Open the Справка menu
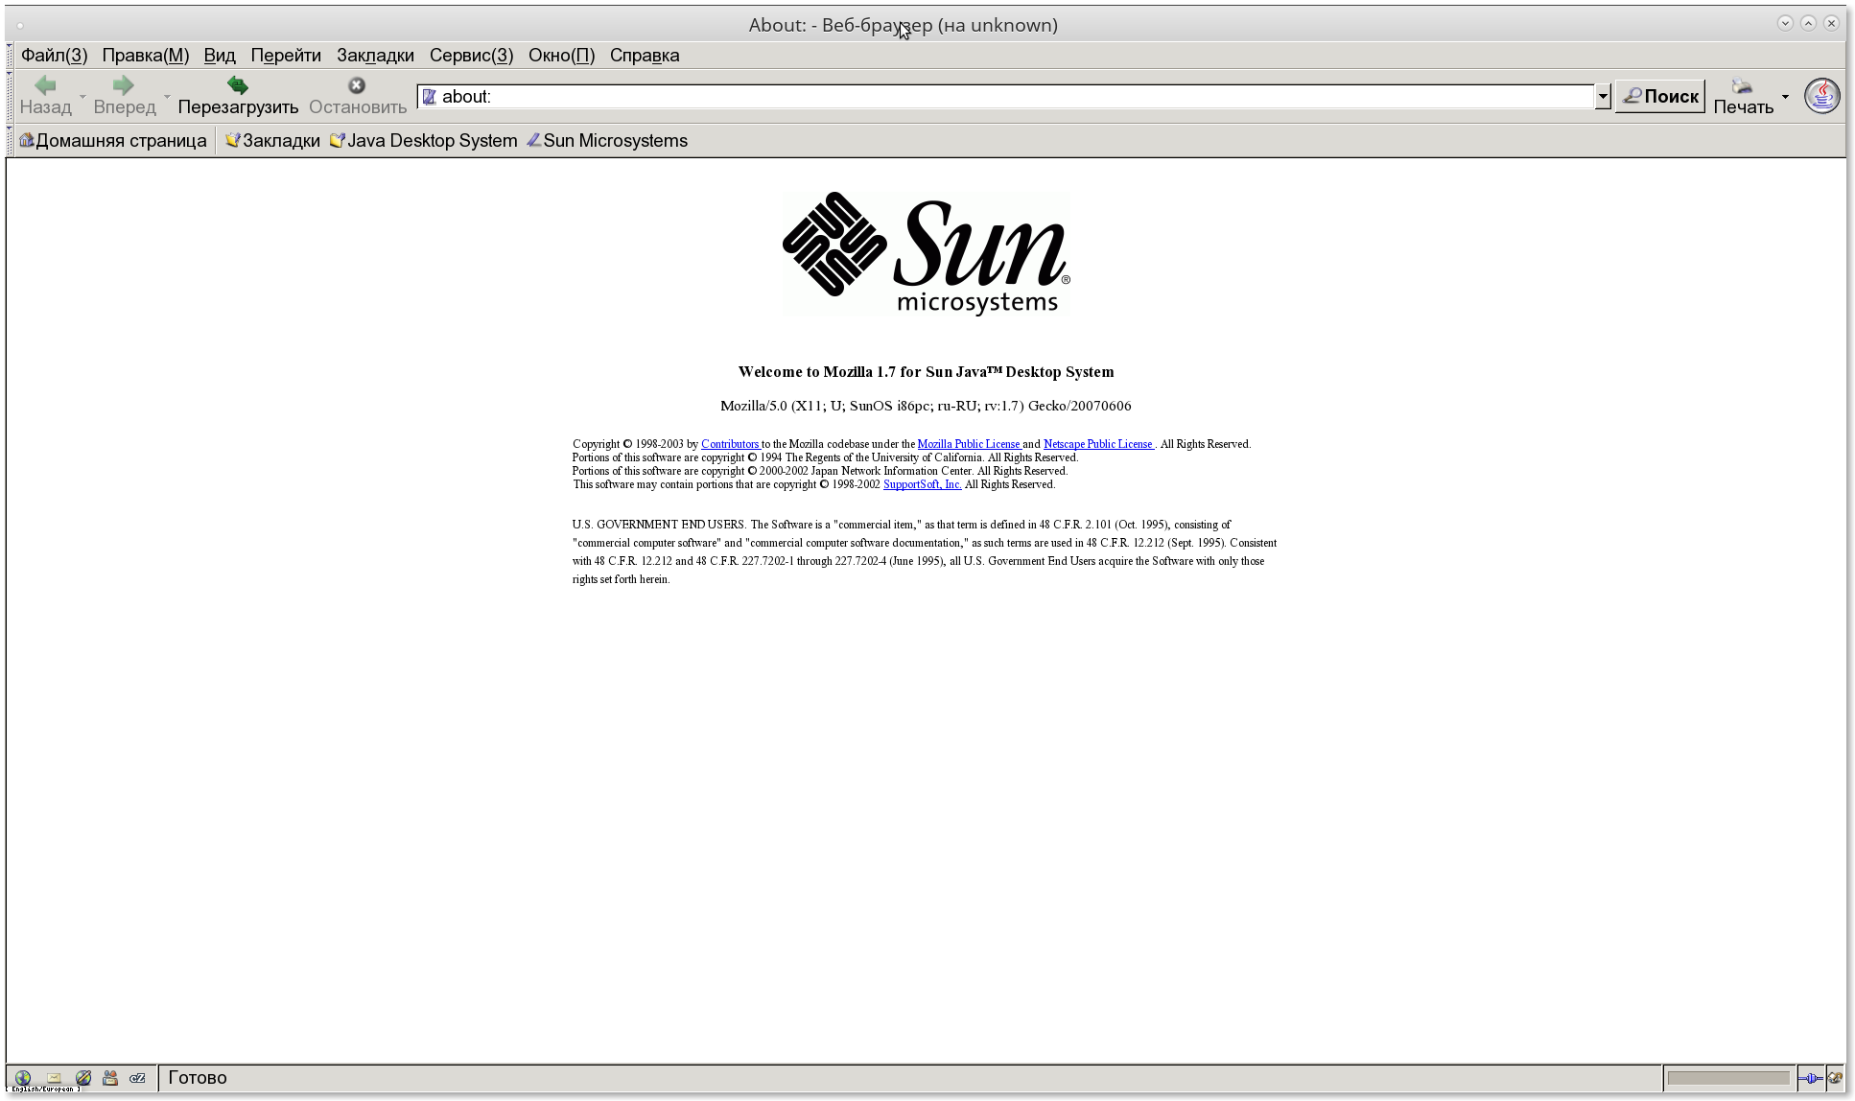Screen dimensions: 1855x1101 pyautogui.click(x=644, y=55)
